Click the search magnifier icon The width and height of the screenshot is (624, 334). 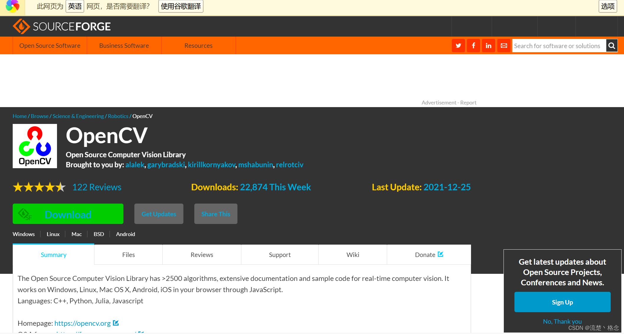[x=612, y=46]
